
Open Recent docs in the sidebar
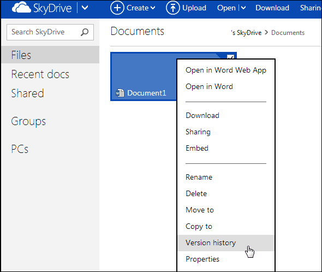point(40,74)
